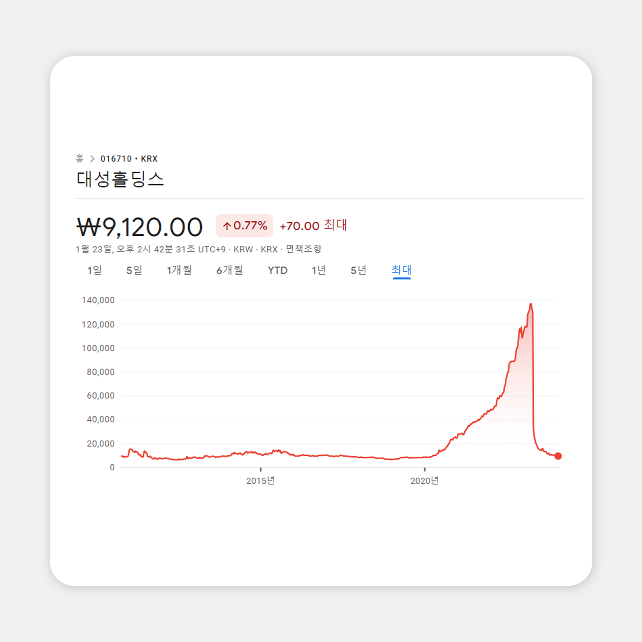642x642 pixels.
Task: Open the 홈 breadcrumb link
Action: coord(80,159)
